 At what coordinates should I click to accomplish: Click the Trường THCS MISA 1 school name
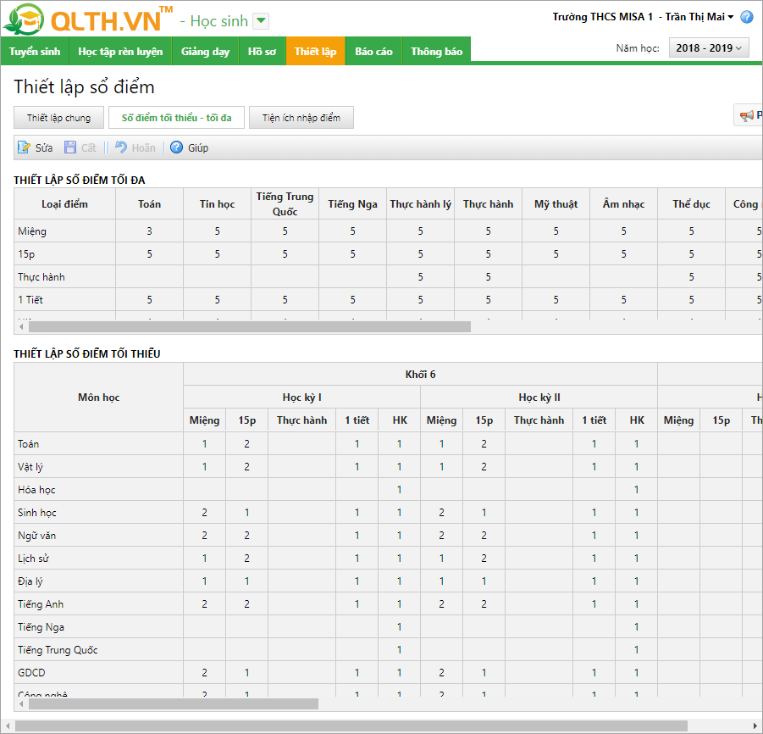tap(602, 17)
